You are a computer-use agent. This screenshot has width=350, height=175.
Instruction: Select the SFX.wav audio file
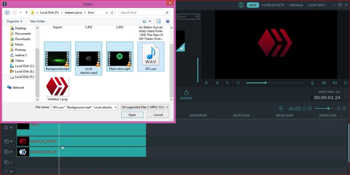point(151,57)
